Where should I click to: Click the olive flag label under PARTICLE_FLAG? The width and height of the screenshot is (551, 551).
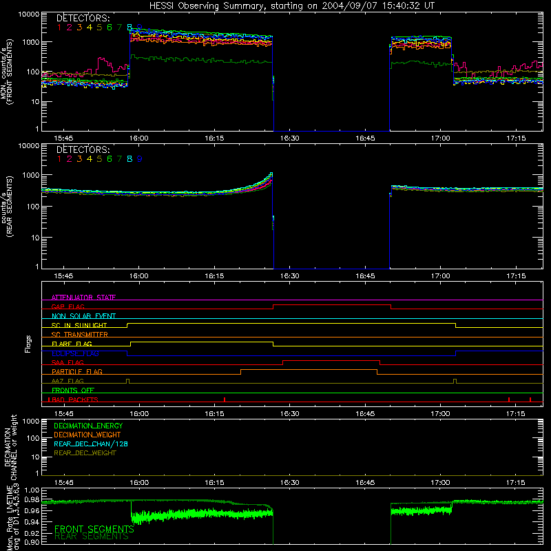[67, 381]
